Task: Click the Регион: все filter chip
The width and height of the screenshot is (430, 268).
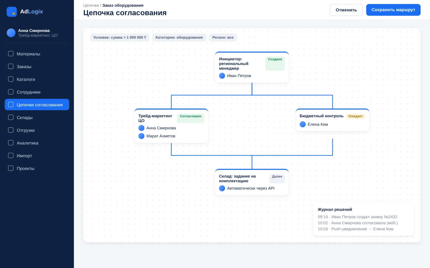Action: (223, 38)
